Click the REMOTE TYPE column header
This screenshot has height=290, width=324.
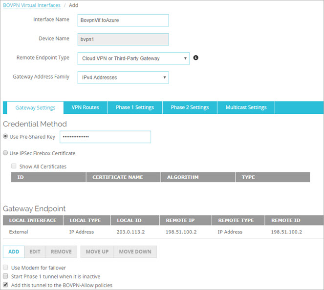point(238,221)
